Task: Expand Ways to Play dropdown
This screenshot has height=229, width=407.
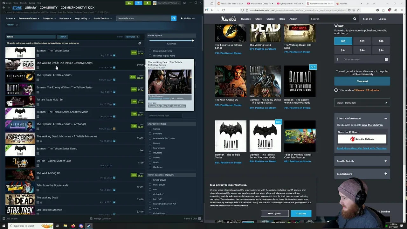Action: pyautogui.click(x=82, y=18)
